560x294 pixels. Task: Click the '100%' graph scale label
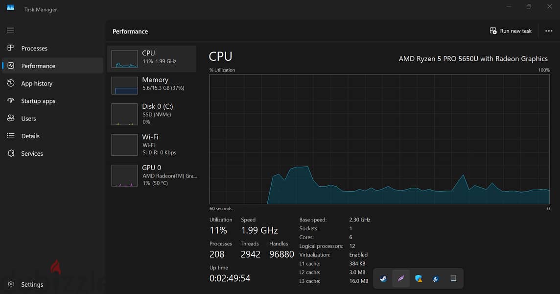544,70
